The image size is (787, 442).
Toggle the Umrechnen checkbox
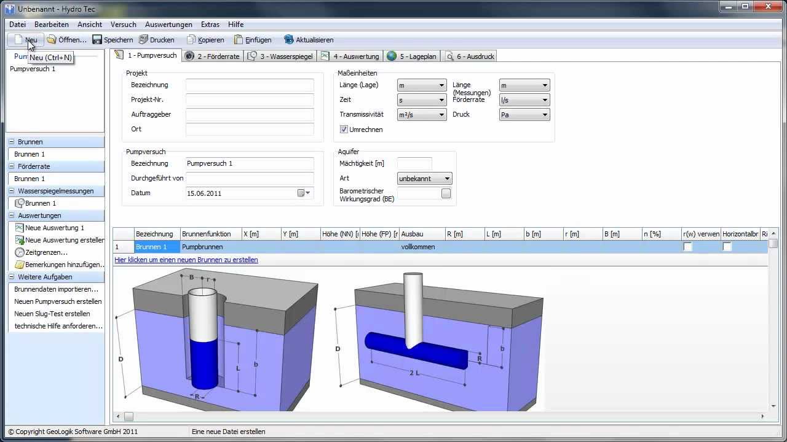click(x=344, y=130)
